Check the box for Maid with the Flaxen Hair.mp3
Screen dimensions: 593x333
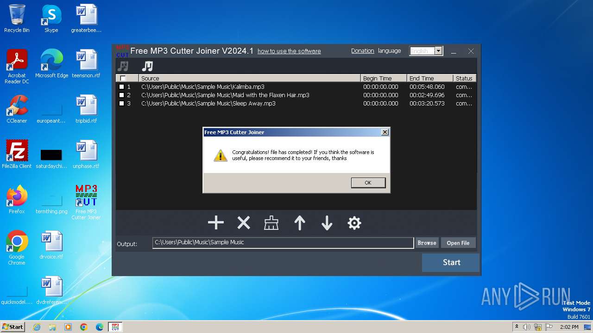click(x=122, y=95)
